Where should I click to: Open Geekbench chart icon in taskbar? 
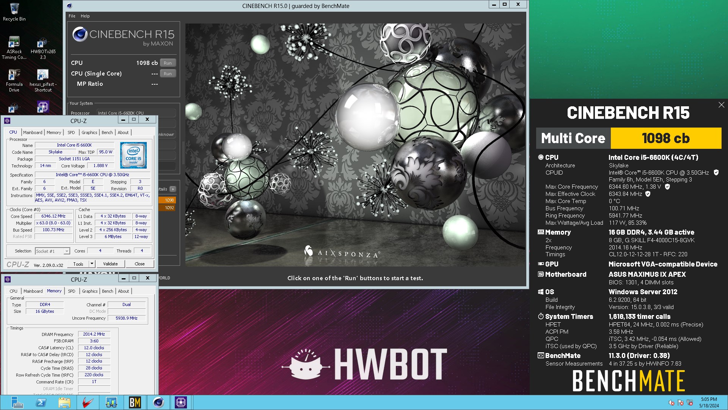(x=111, y=402)
